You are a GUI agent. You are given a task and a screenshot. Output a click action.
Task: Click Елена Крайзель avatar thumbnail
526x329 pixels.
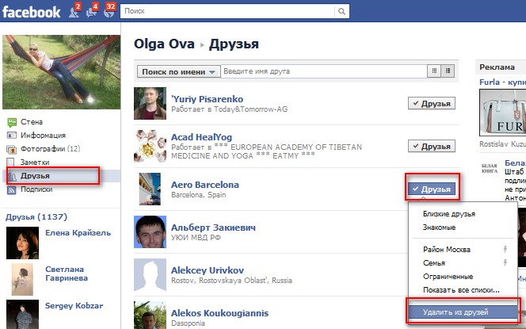tap(22, 243)
